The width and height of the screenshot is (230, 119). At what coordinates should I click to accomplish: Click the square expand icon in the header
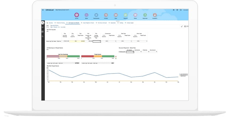(181, 10)
